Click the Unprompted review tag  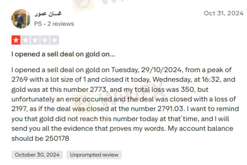[x=94, y=155]
